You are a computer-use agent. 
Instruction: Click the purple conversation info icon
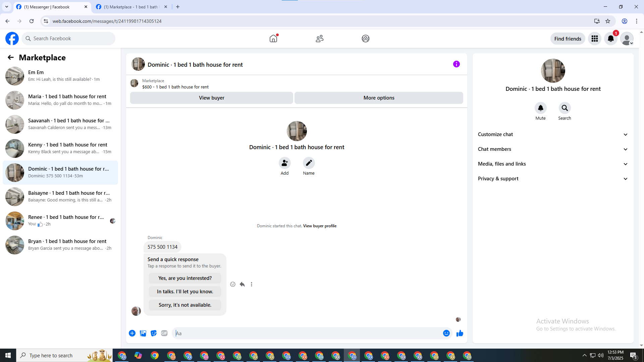click(x=456, y=64)
